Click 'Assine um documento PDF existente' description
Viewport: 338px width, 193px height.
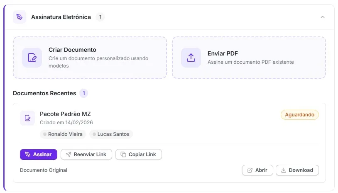click(251, 62)
